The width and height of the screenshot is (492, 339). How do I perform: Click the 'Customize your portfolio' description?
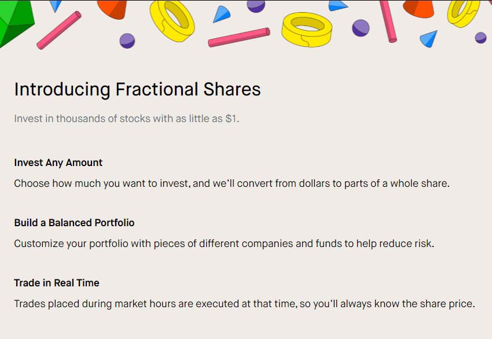pos(224,244)
